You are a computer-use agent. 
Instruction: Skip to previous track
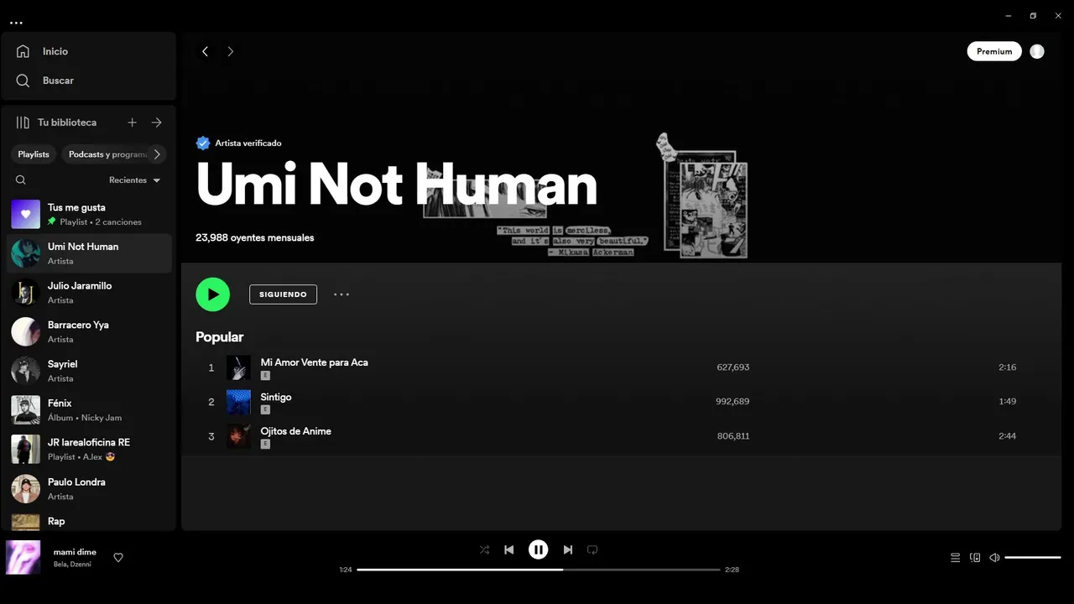point(508,550)
